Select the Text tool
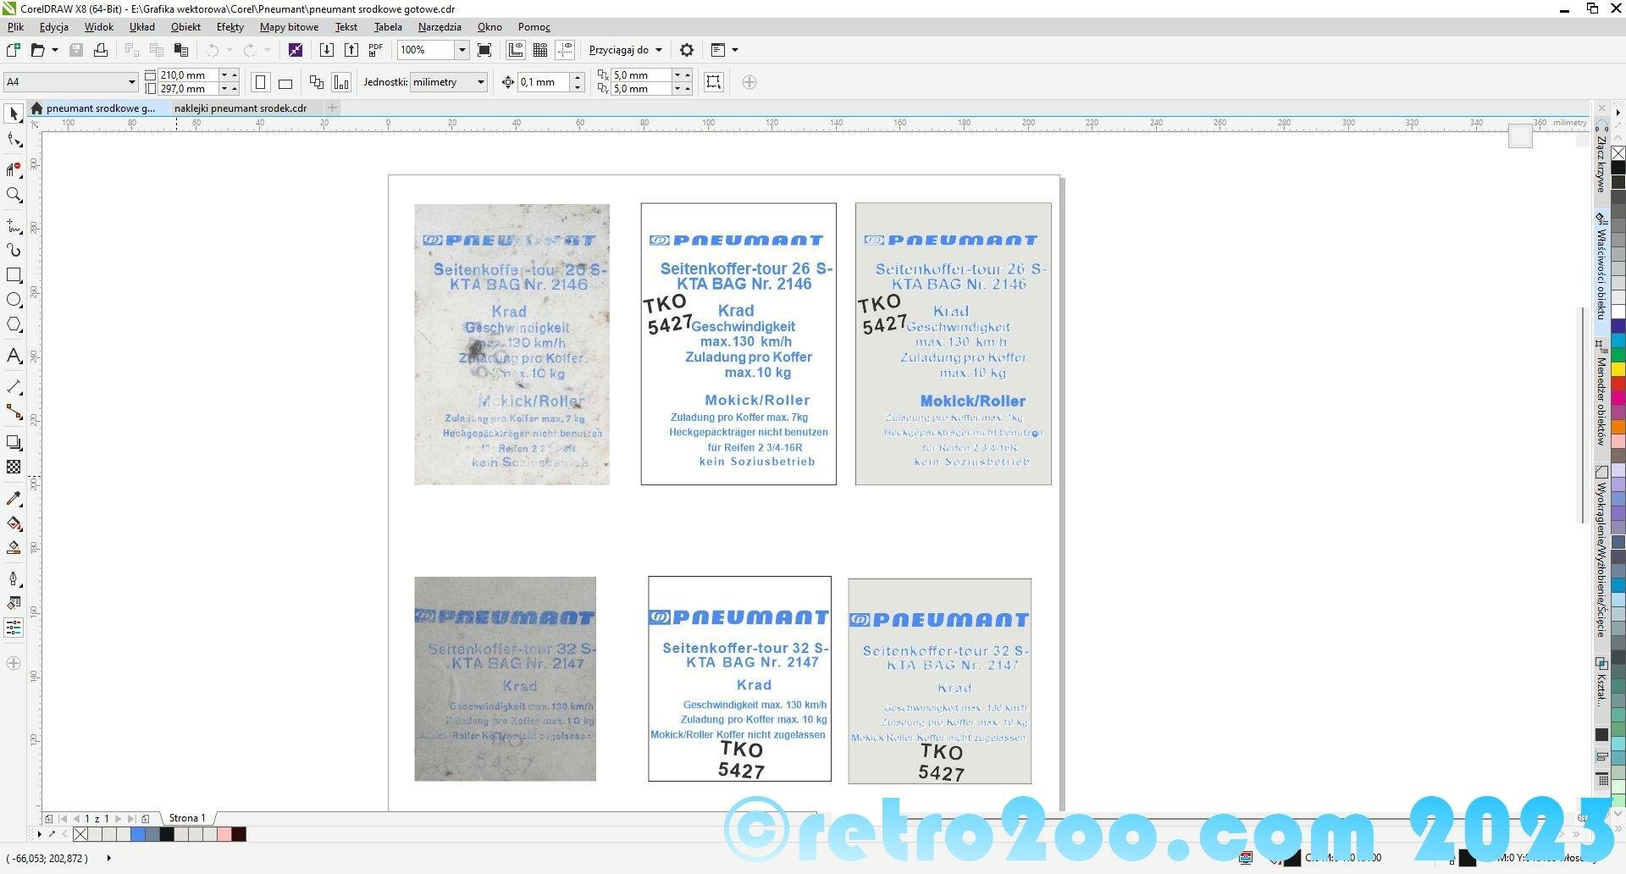The width and height of the screenshot is (1626, 874). point(14,356)
